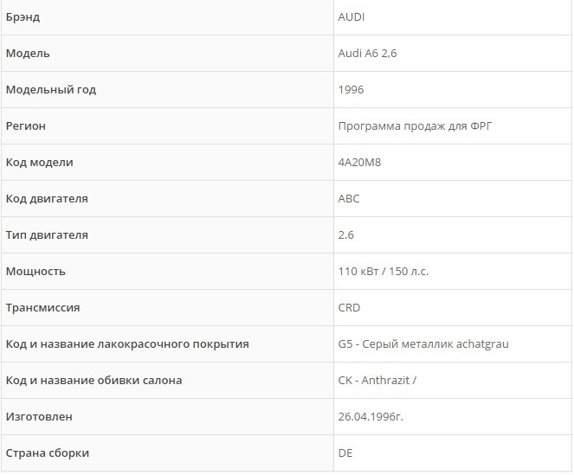574x475 pixels.
Task: Click the power value 110 кВт / 150 л.с.
Action: tap(384, 271)
